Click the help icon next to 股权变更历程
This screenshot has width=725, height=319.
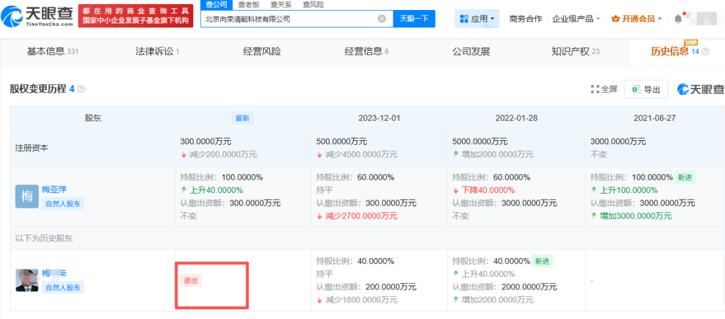(81, 89)
